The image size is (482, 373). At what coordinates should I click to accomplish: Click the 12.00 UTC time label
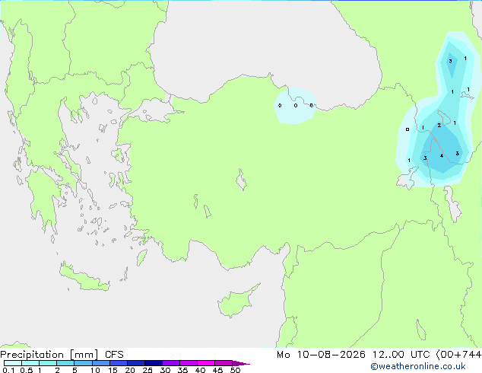pyautogui.click(x=401, y=355)
